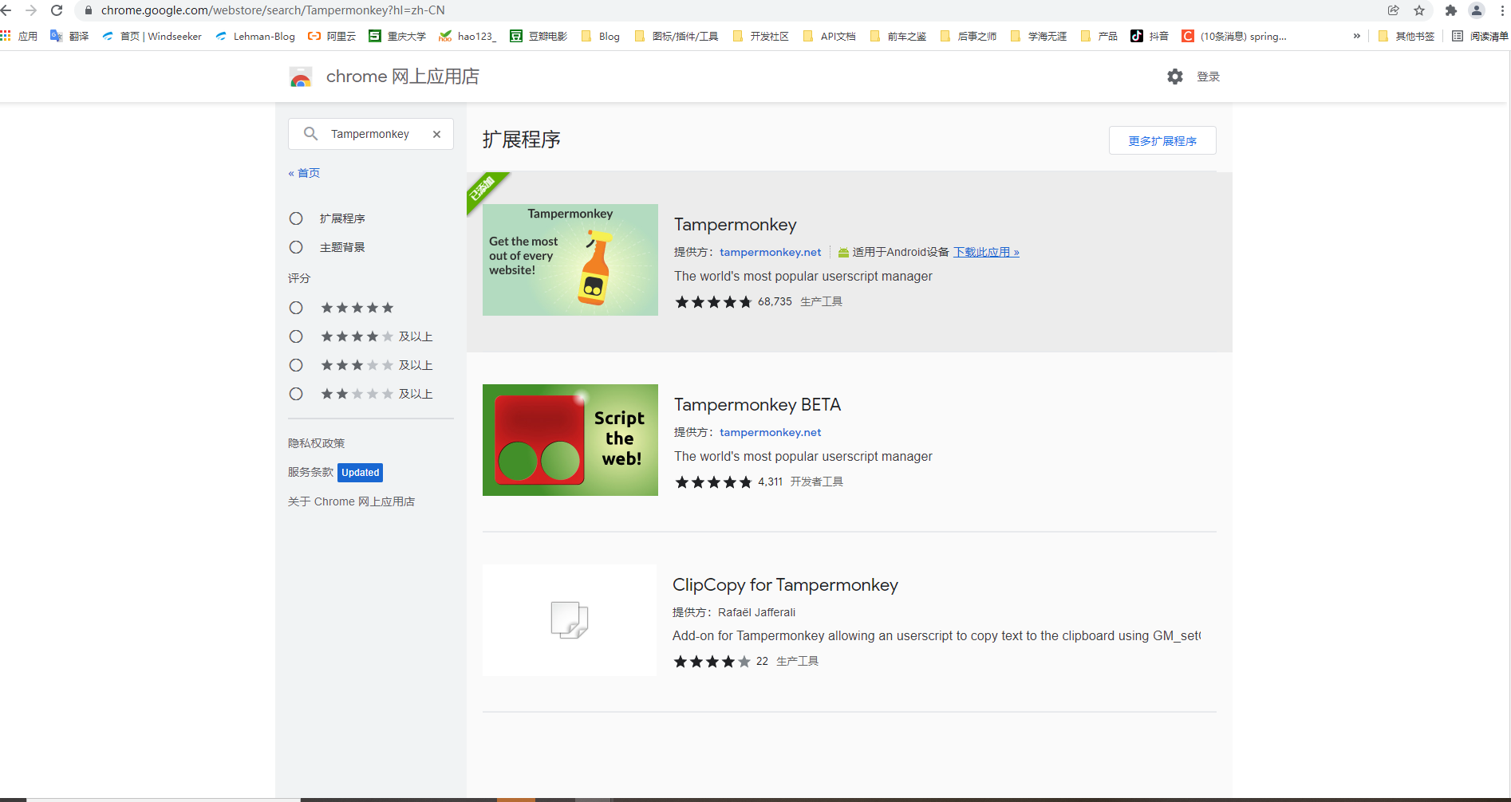Open the API文档 bookmark folder
The width and height of the screenshot is (1511, 802).
tap(829, 36)
